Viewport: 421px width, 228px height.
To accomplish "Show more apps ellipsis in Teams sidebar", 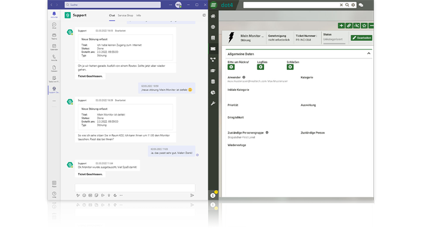I will (54, 100).
